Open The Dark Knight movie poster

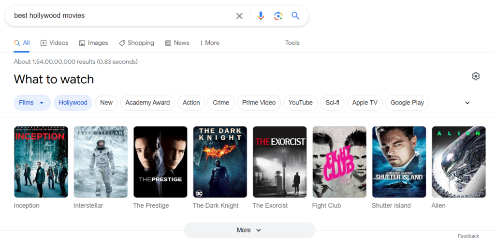point(220,162)
